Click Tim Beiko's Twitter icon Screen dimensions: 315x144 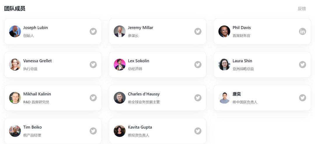pyautogui.click(x=93, y=131)
